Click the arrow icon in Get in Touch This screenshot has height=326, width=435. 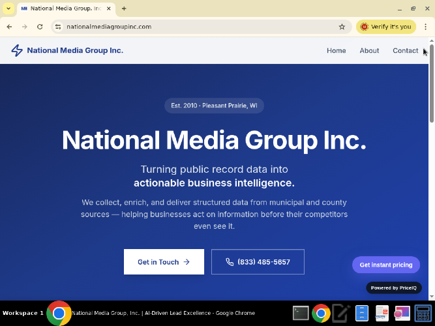[x=187, y=262]
